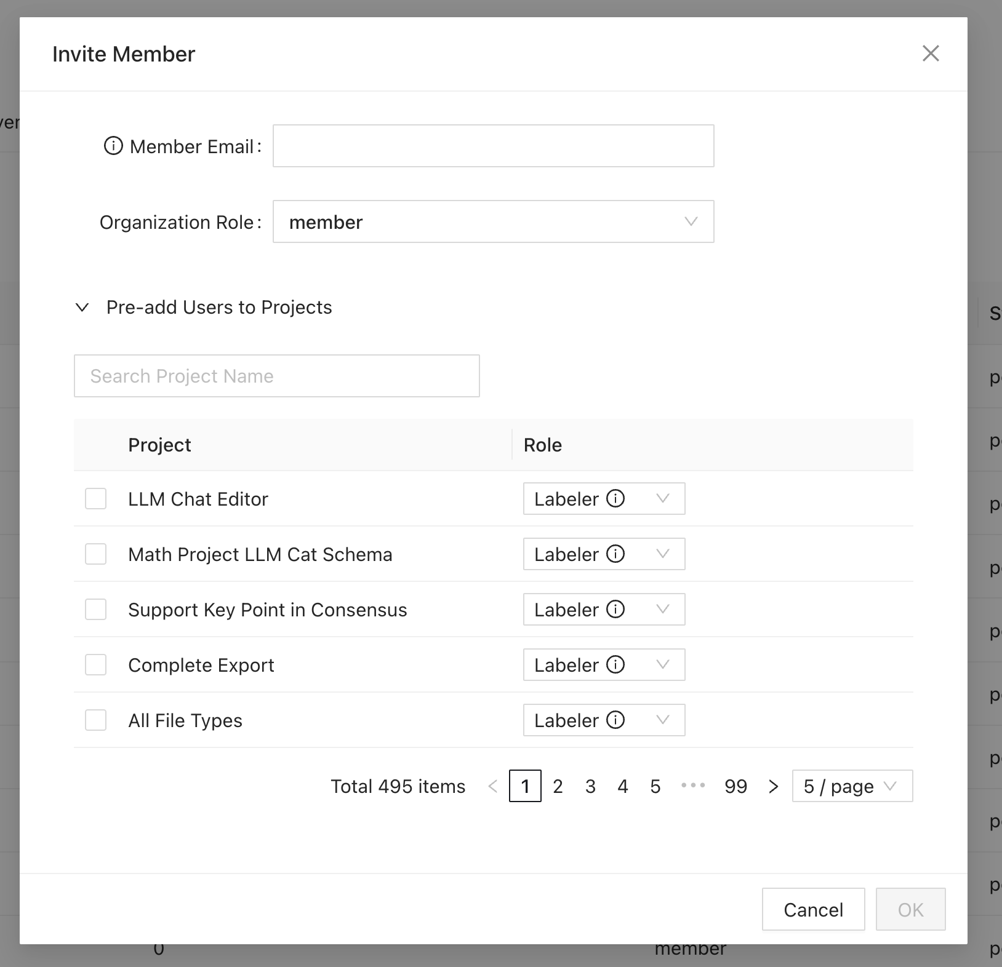1002x967 pixels.
Task: Click info icon in All File Types role
Action: tap(615, 720)
